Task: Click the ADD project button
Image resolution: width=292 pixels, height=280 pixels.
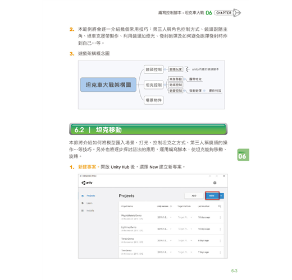Action: pos(194,195)
